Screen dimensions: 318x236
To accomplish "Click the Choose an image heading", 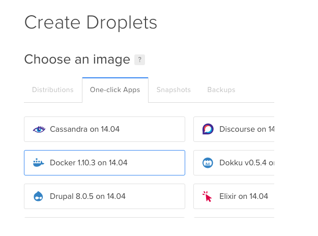I will (x=77, y=60).
